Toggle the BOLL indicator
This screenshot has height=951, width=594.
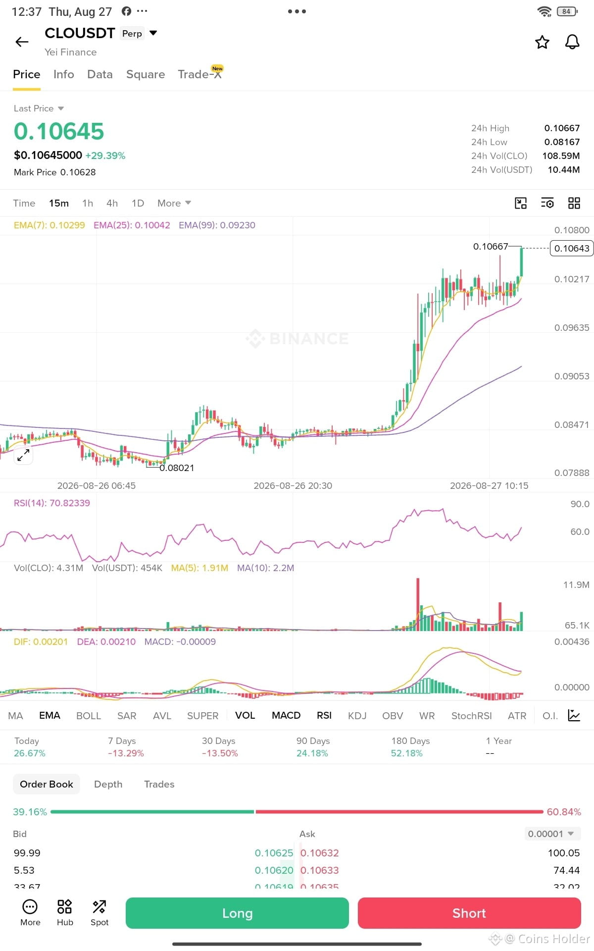coord(89,716)
